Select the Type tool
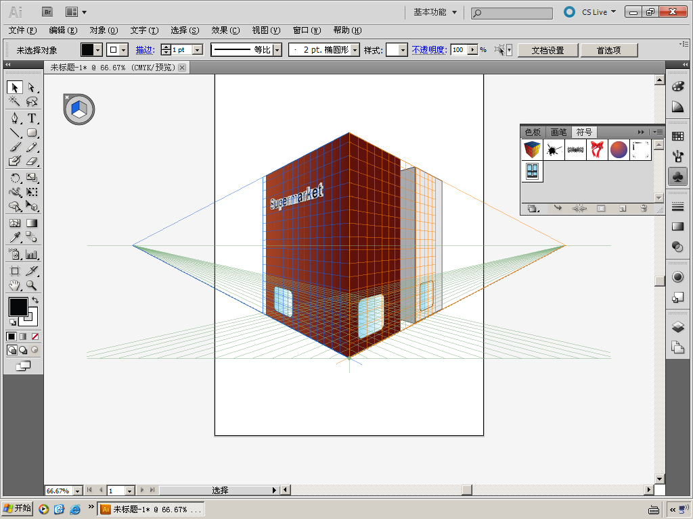 31,118
